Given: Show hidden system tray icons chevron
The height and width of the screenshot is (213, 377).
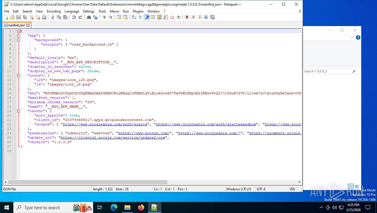Looking at the screenshot, I should point(321,207).
